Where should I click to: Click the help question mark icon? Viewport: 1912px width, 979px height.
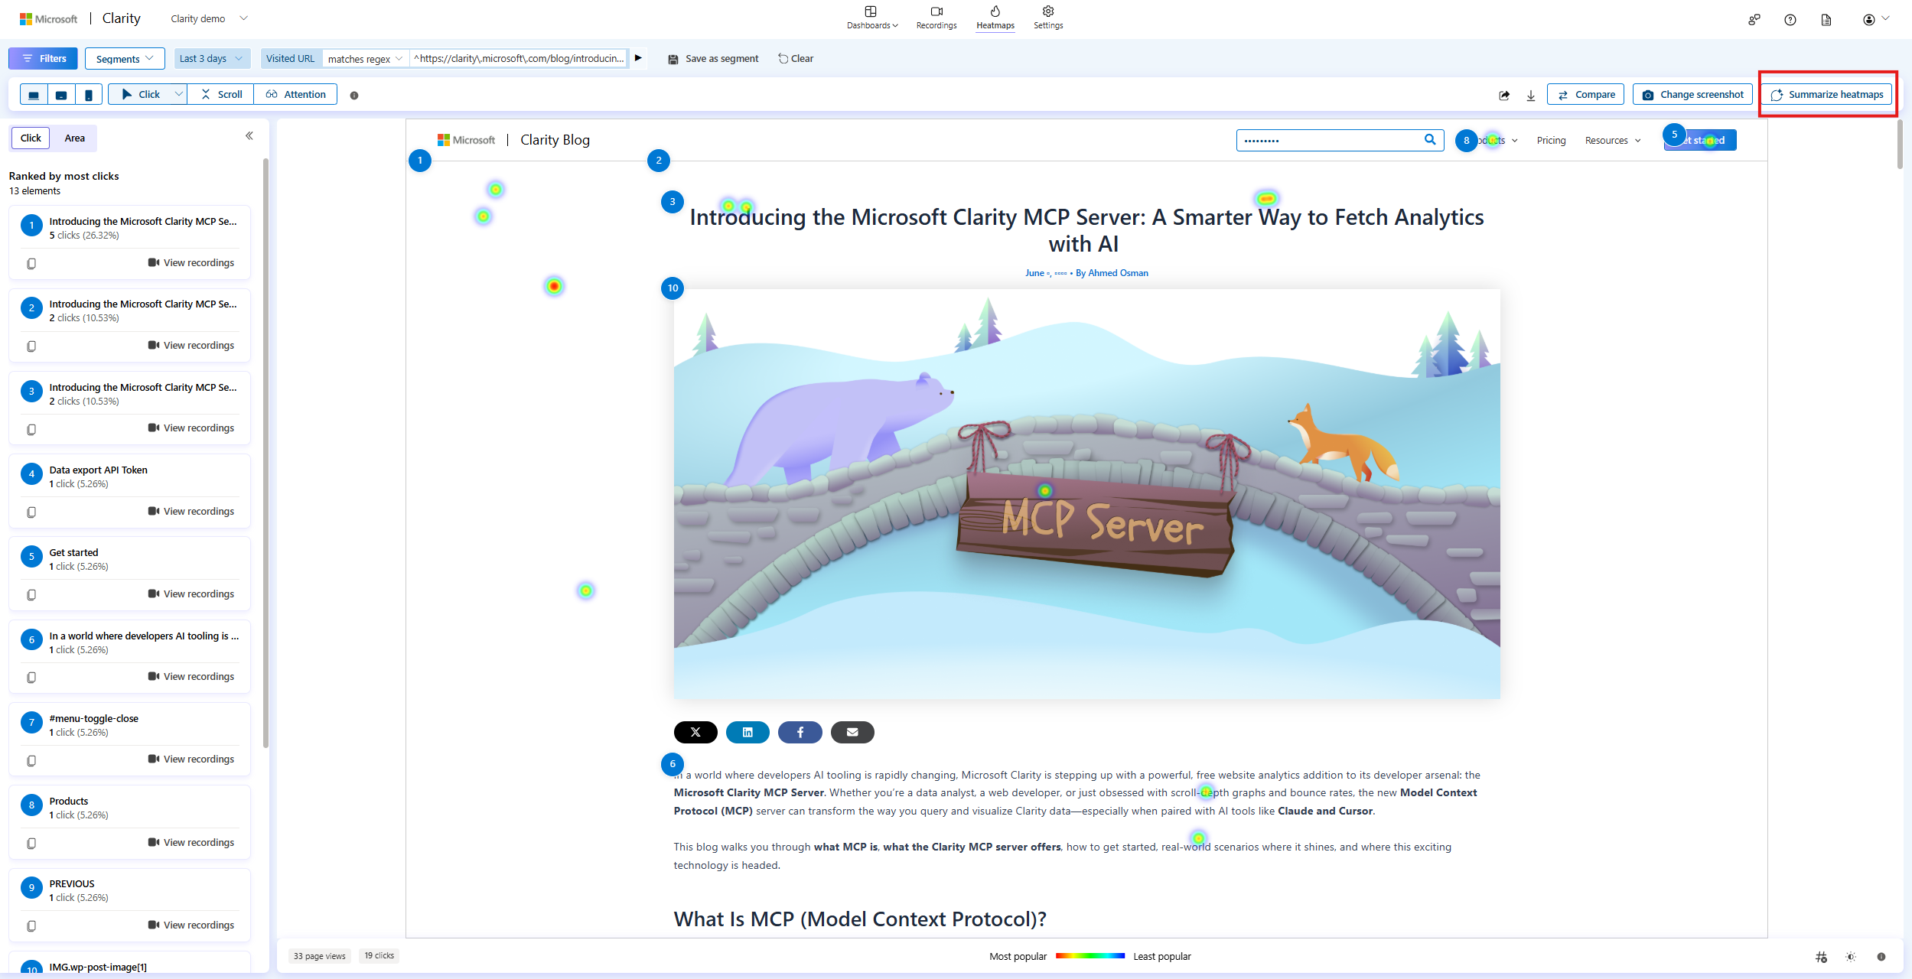1790,20
